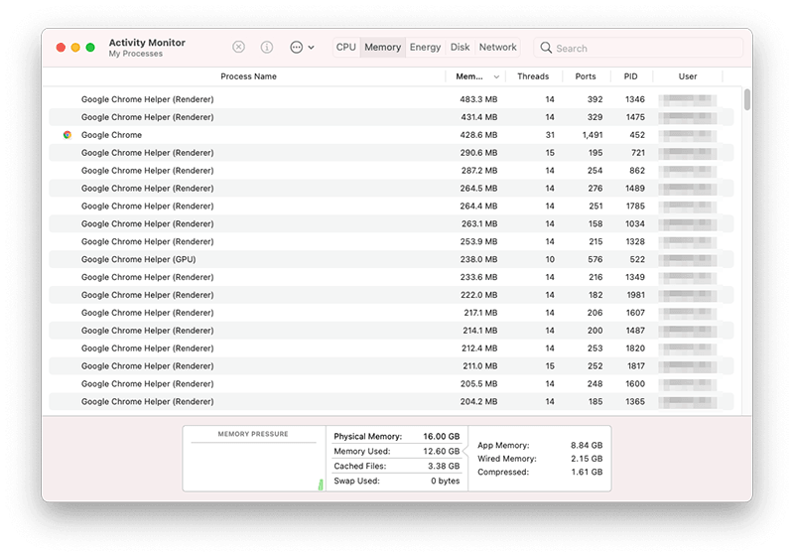Select the Google Chrome main process row
The height and width of the screenshot is (557, 794).
pos(391,135)
